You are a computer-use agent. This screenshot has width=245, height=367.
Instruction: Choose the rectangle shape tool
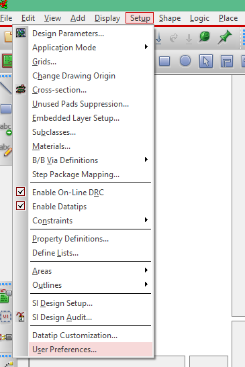[164, 61]
